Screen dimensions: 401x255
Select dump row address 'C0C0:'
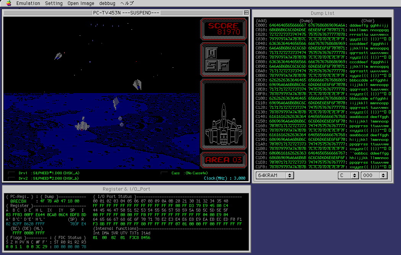[x=261, y=80]
